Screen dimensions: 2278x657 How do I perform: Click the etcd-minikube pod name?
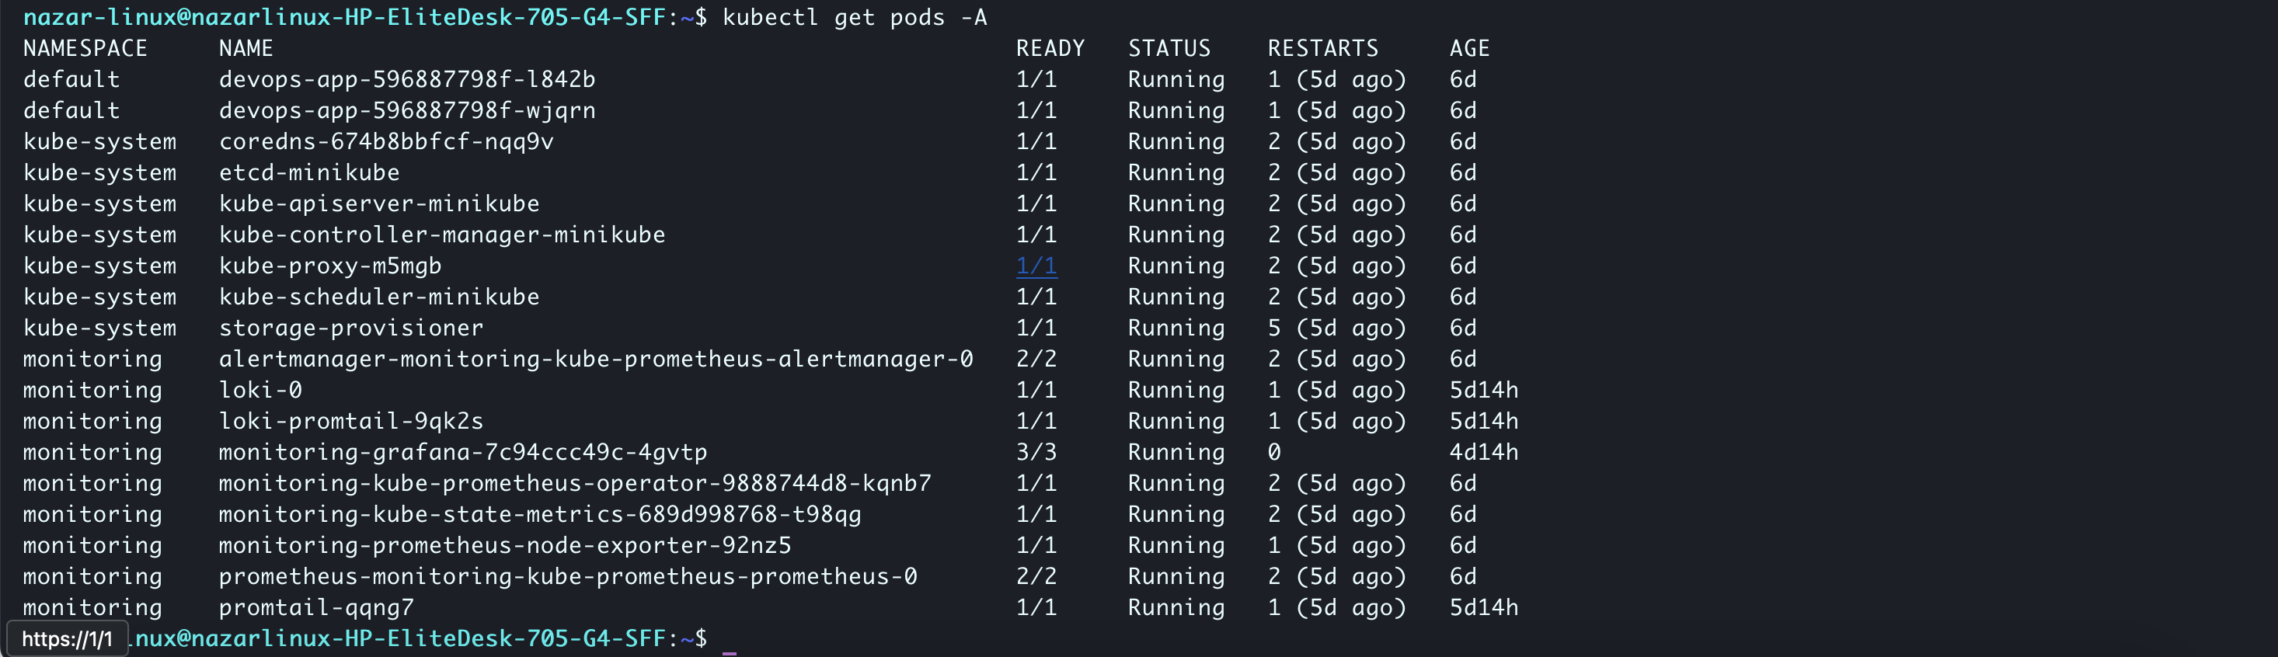click(308, 172)
